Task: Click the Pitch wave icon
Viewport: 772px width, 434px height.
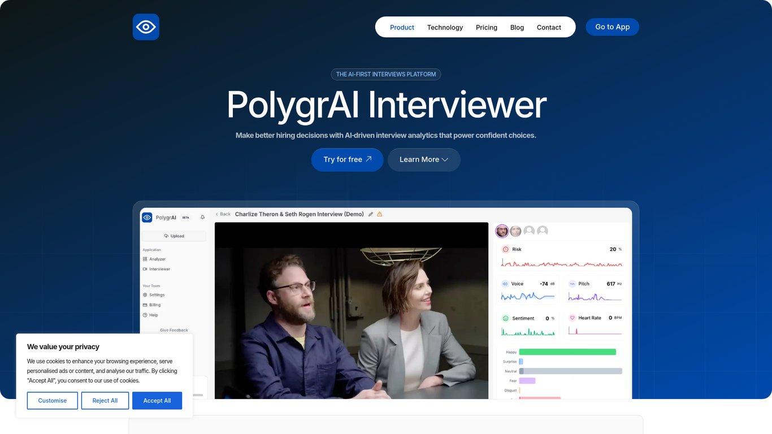Action: coord(572,284)
